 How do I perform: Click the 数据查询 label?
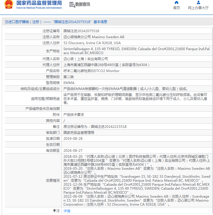(x=83, y=4)
